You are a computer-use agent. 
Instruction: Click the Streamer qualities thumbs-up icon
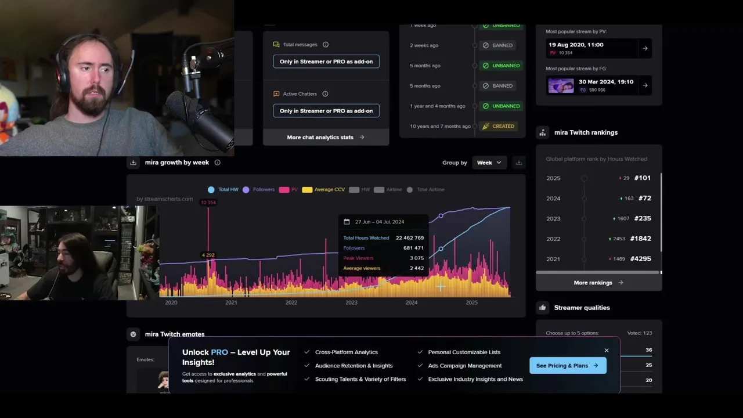coord(543,308)
